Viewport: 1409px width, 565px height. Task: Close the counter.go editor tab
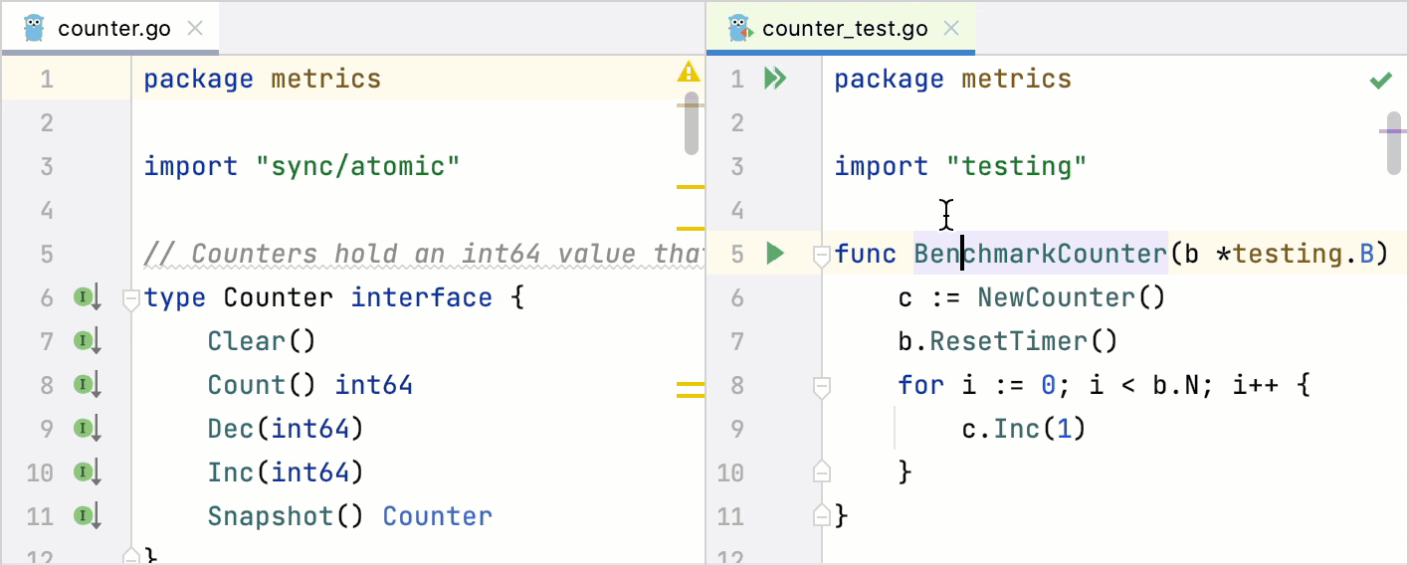(196, 29)
